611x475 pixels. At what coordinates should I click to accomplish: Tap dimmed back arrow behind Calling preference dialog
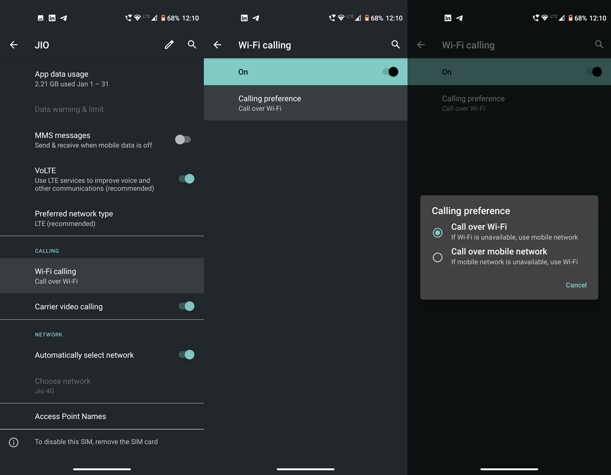[421, 45]
